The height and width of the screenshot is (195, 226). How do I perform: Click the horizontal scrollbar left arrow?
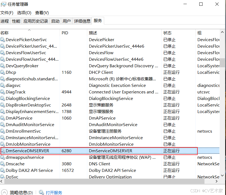(1, 181)
